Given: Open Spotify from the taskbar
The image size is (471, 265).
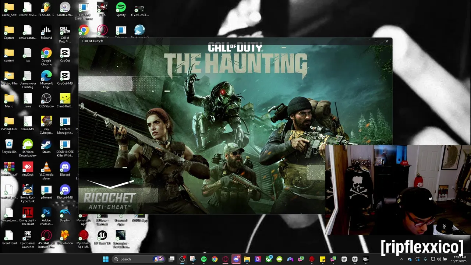Looking at the screenshot, I should click(204, 259).
